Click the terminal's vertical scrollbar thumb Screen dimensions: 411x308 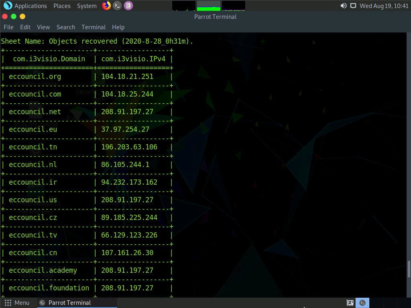pyautogui.click(x=409, y=269)
